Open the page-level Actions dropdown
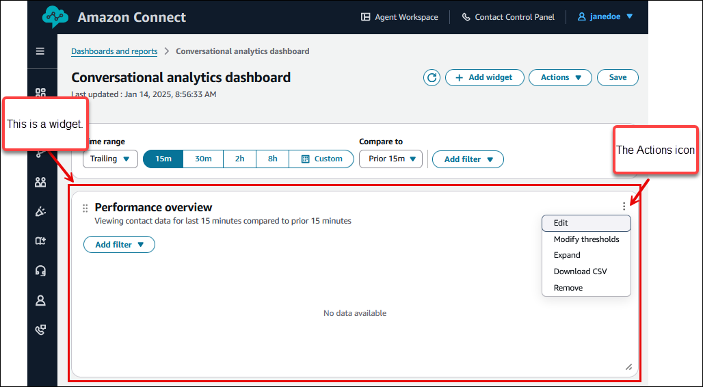Screen dimensions: 703x387 [561, 78]
